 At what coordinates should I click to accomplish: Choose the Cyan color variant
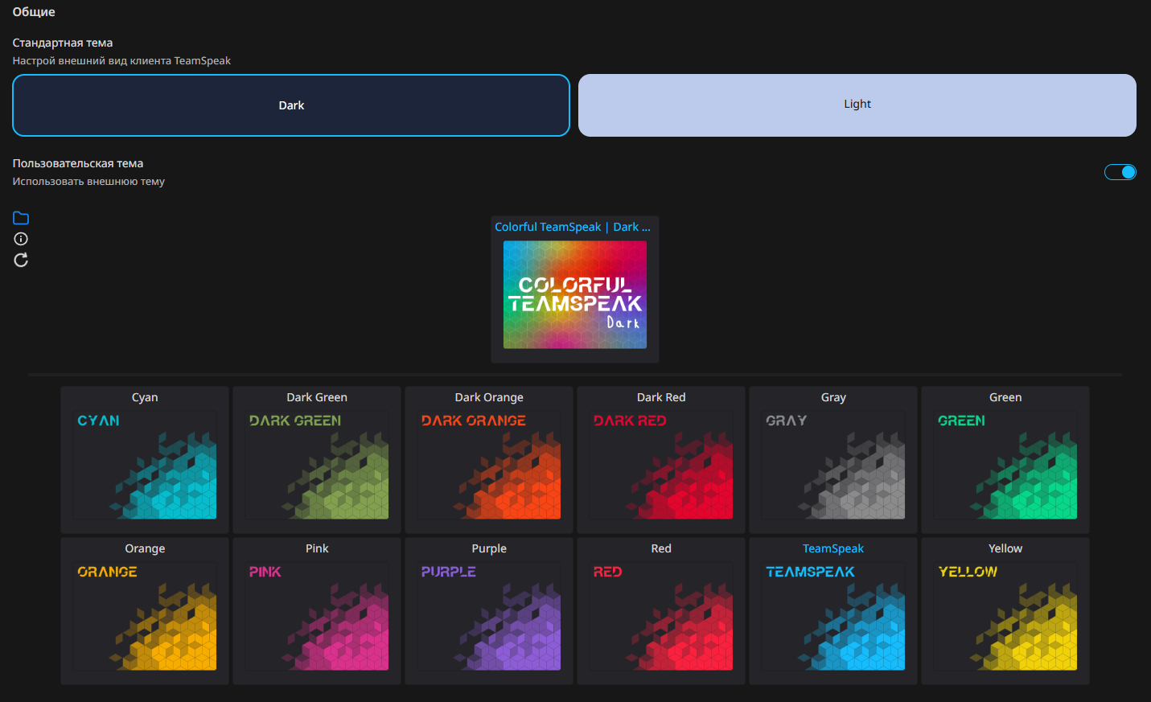(145, 460)
